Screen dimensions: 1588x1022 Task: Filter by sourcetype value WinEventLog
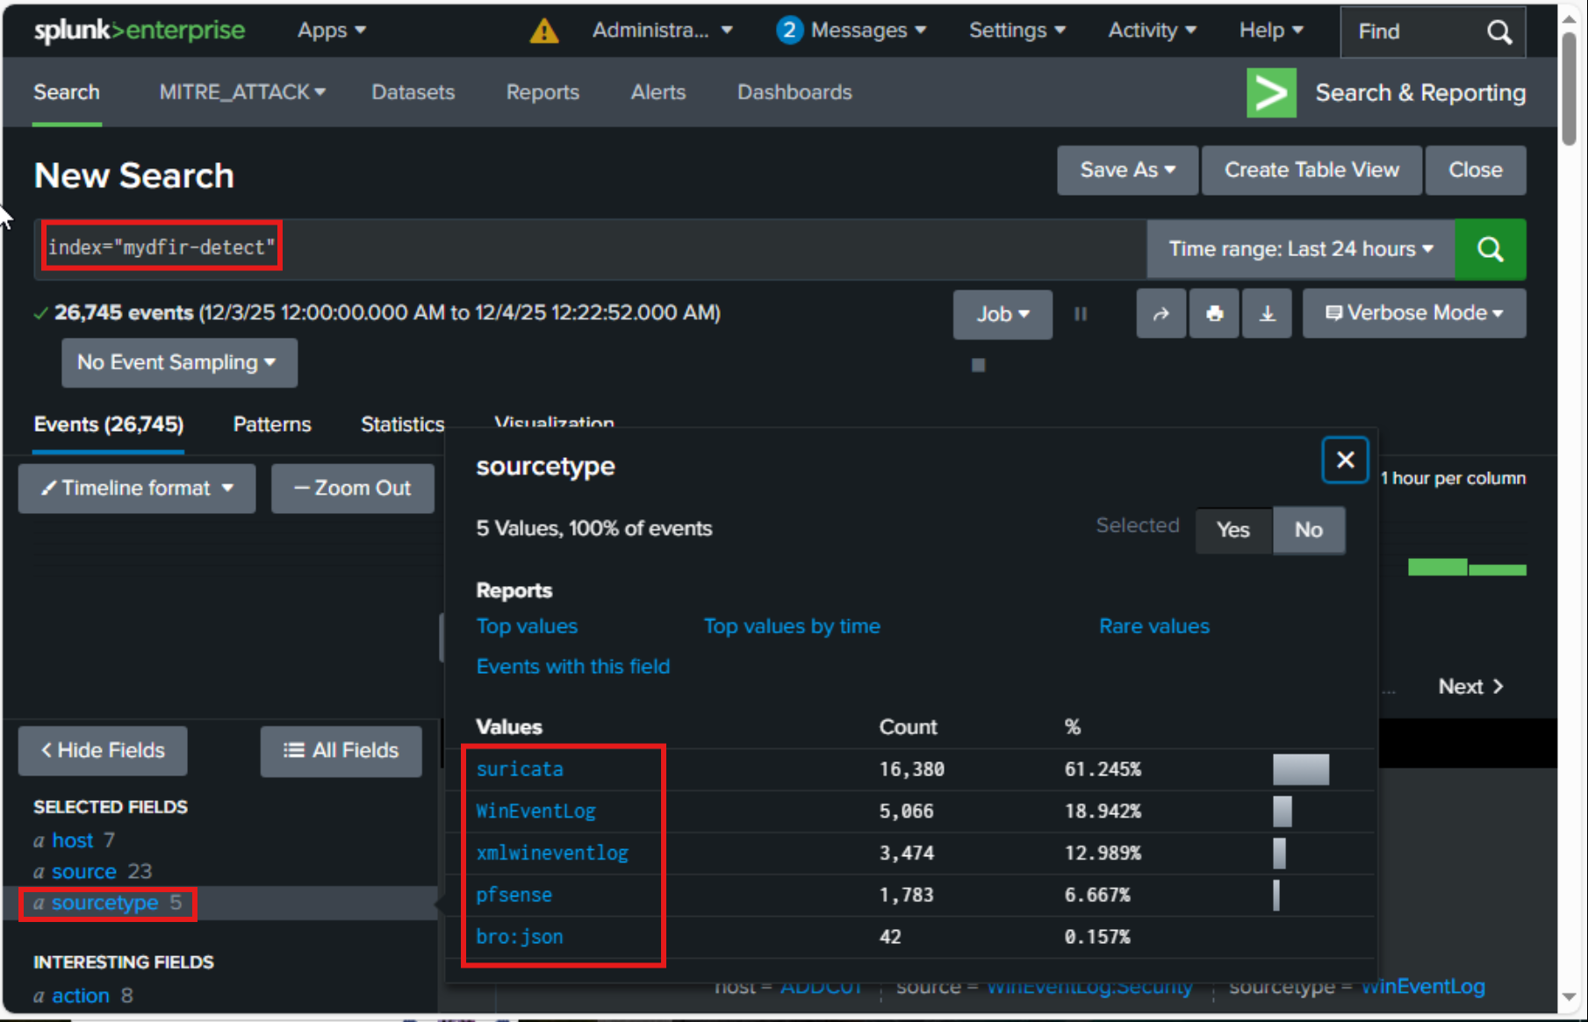click(x=535, y=811)
